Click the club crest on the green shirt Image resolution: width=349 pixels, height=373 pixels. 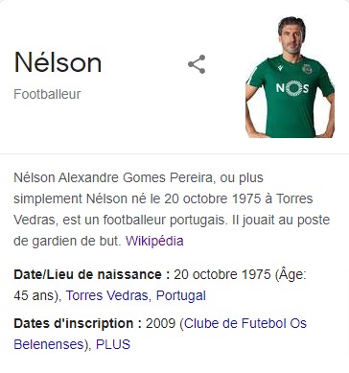coord(307,69)
